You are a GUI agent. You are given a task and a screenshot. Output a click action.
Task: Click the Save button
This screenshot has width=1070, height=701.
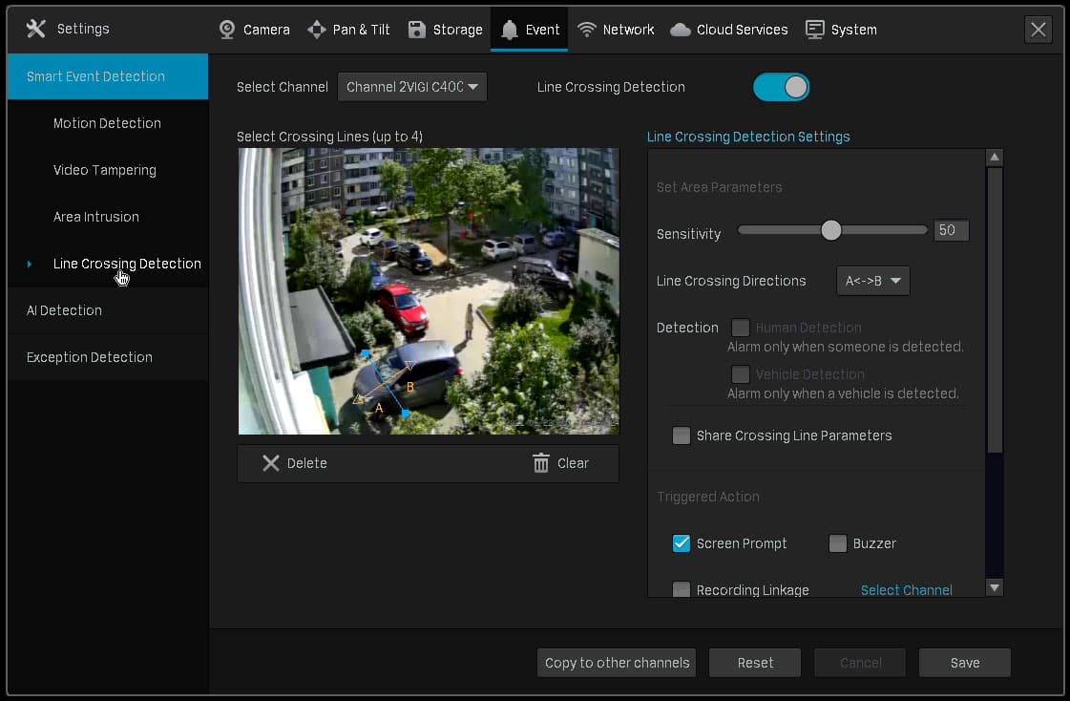click(x=964, y=663)
